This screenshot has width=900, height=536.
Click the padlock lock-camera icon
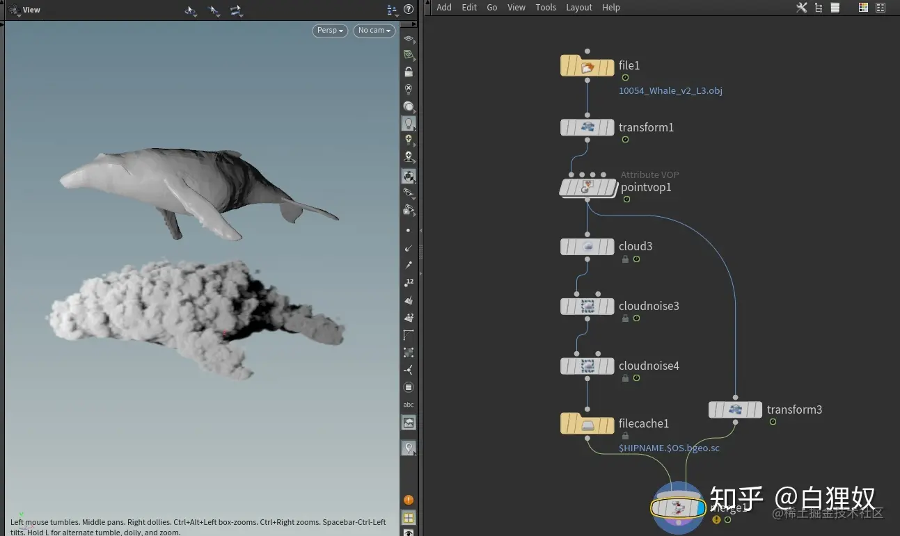click(x=409, y=72)
